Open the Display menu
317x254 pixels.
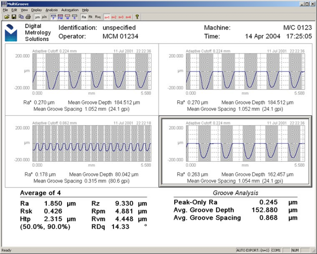36,10
